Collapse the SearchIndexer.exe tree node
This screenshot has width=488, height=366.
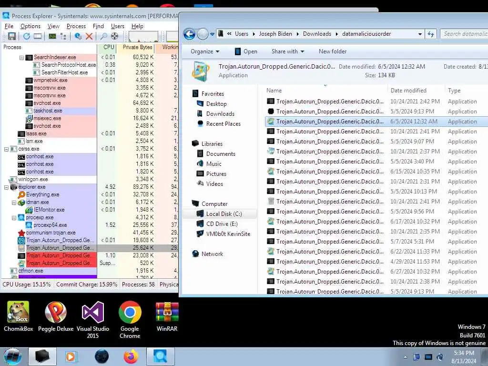tap(21, 58)
